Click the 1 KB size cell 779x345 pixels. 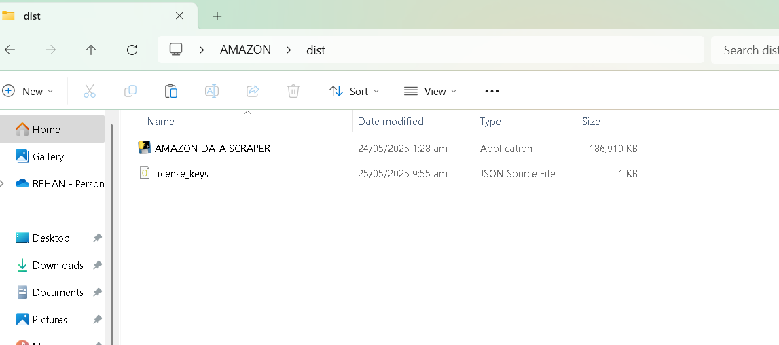pyautogui.click(x=628, y=173)
